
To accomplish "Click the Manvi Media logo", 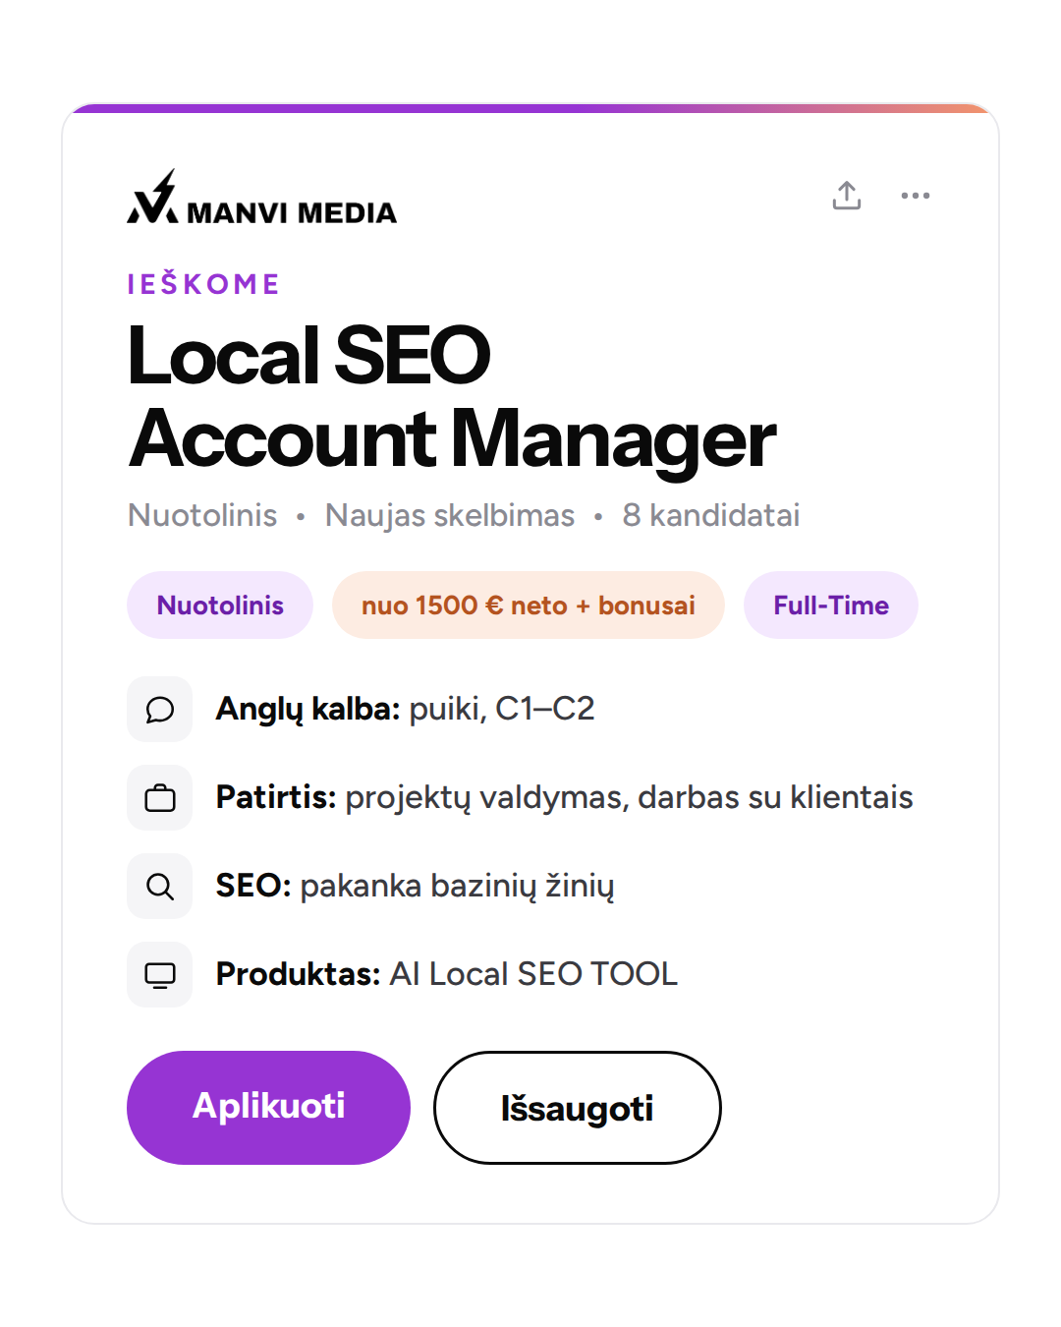I will (x=262, y=199).
